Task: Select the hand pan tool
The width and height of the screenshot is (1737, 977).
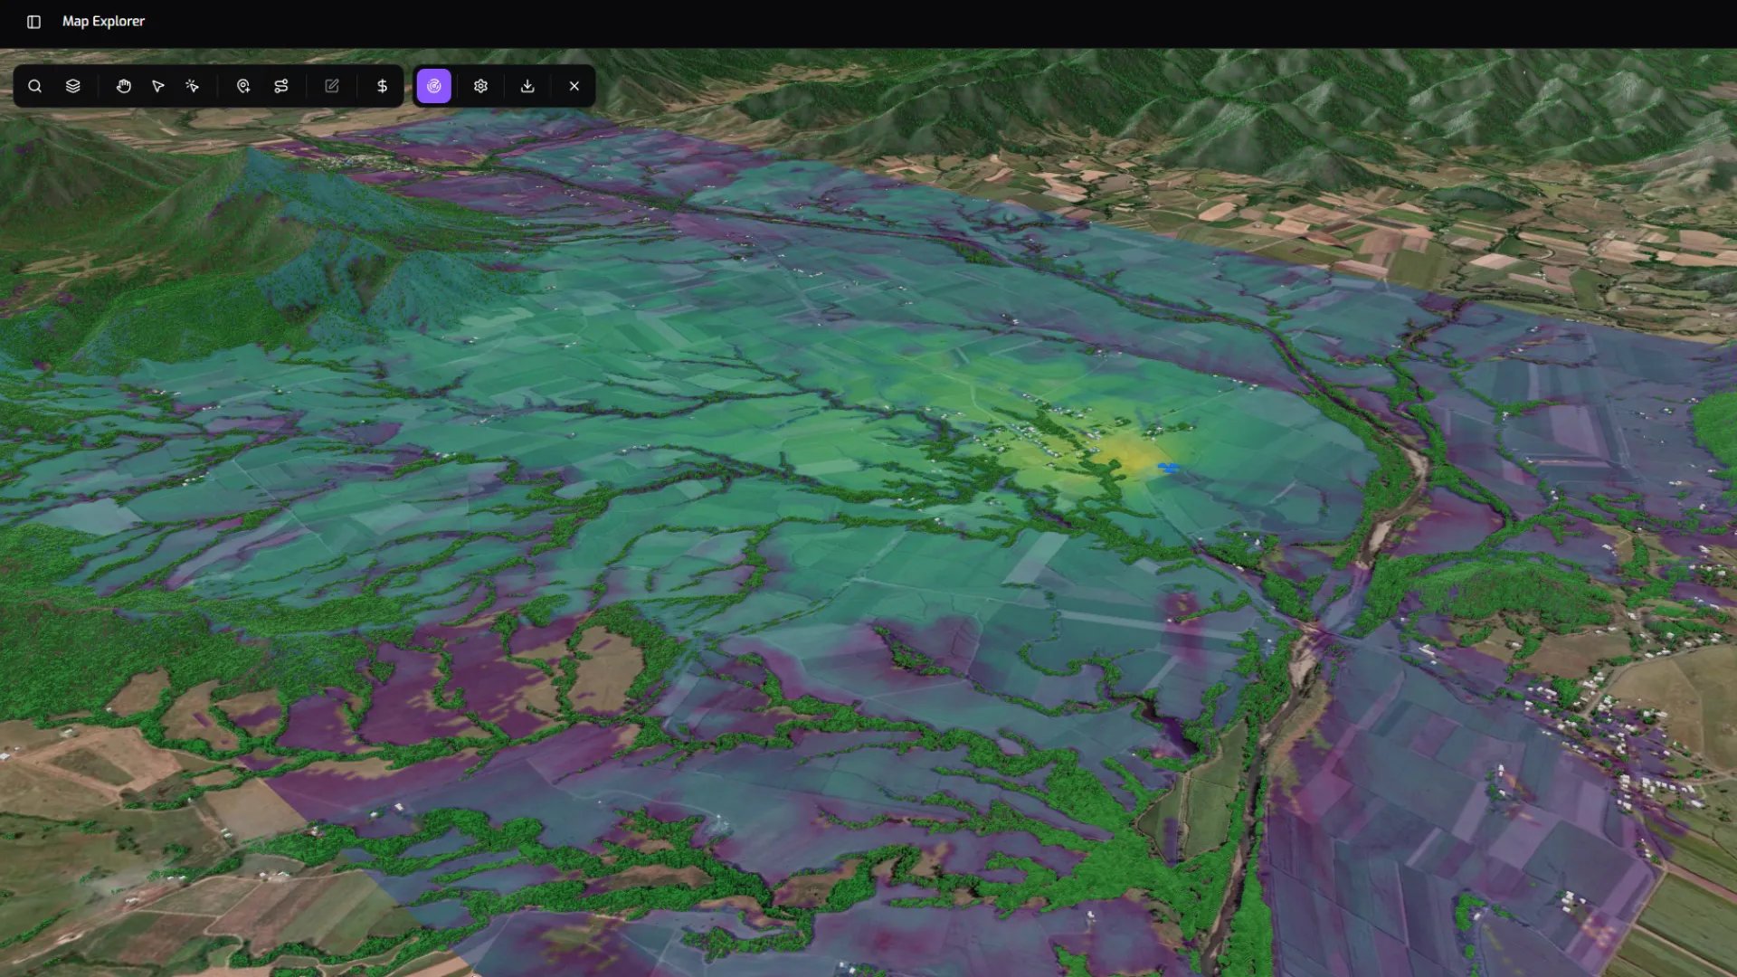Action: click(x=124, y=86)
